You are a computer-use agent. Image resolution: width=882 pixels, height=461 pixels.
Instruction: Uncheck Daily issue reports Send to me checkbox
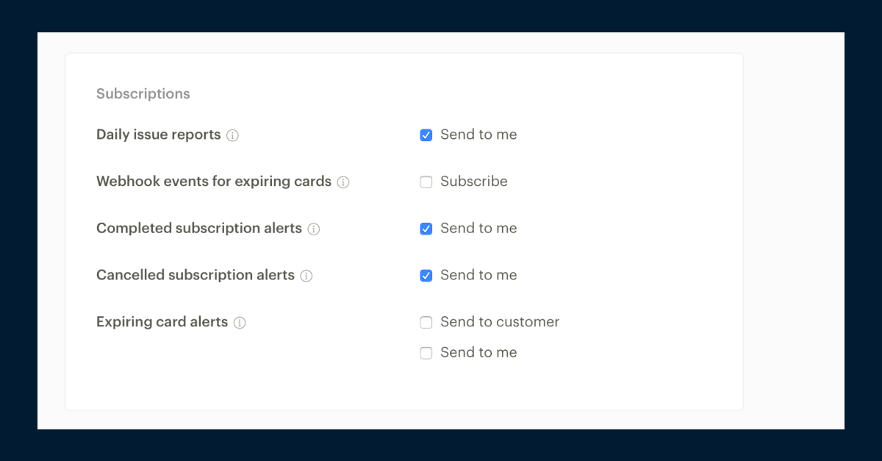point(426,135)
